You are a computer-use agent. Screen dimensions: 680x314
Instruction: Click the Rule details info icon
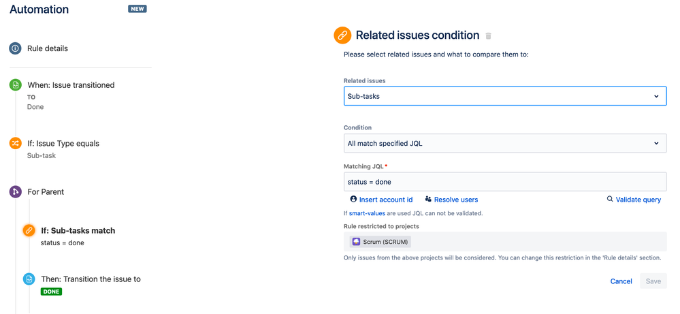(15, 48)
